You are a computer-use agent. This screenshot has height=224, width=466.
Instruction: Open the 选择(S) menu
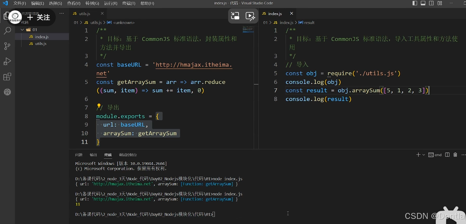coord(55,3)
